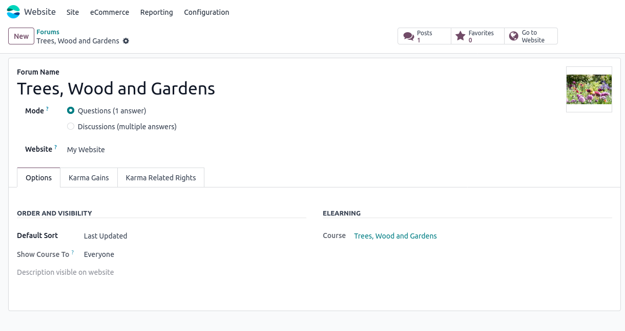
Task: Select Discussions (multiple answers) mode
Action: (71, 127)
